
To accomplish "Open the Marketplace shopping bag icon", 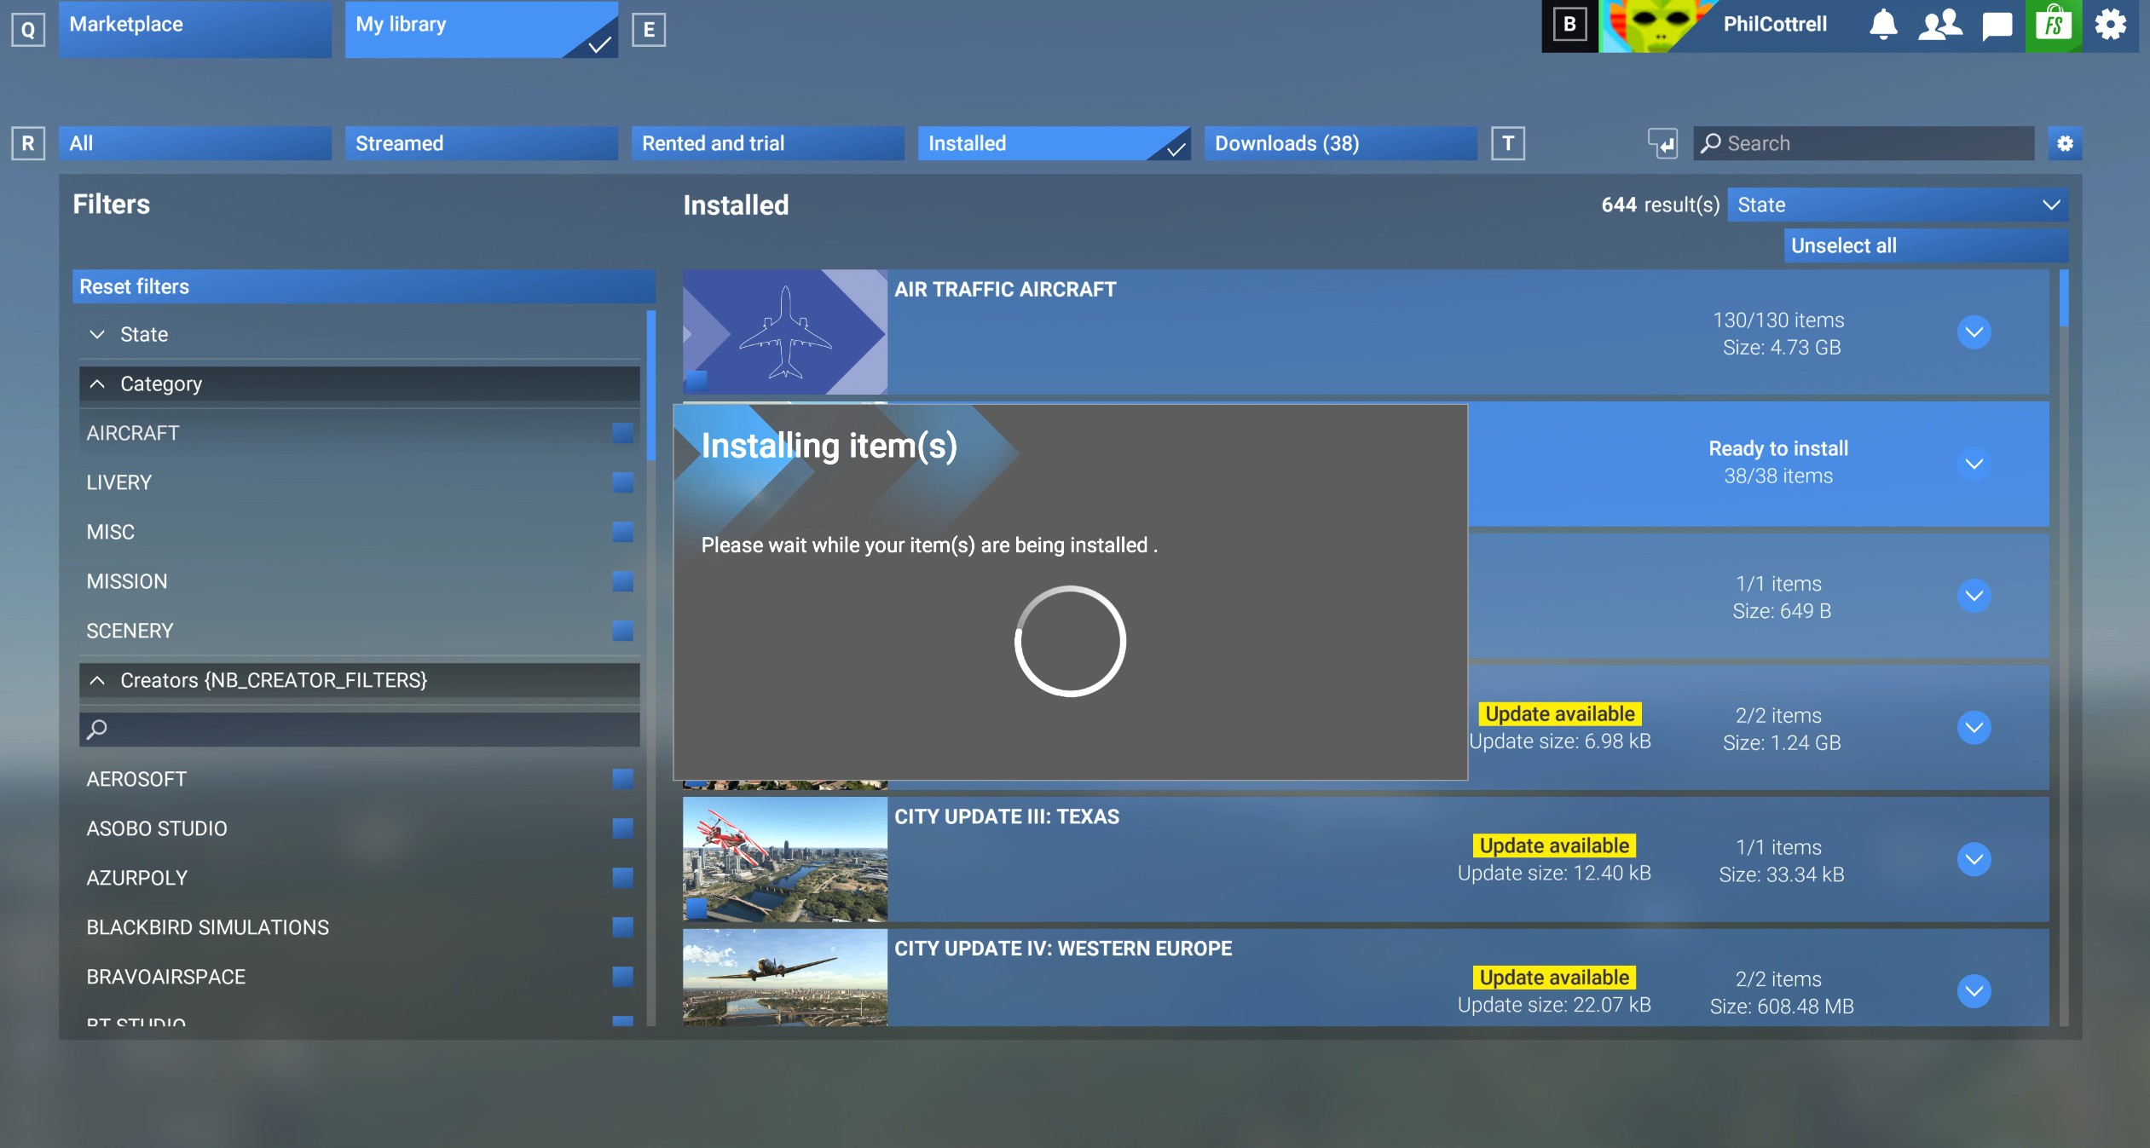I will 2054,26.
